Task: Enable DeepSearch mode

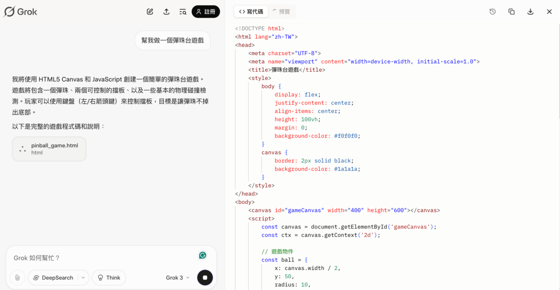Action: [54, 277]
